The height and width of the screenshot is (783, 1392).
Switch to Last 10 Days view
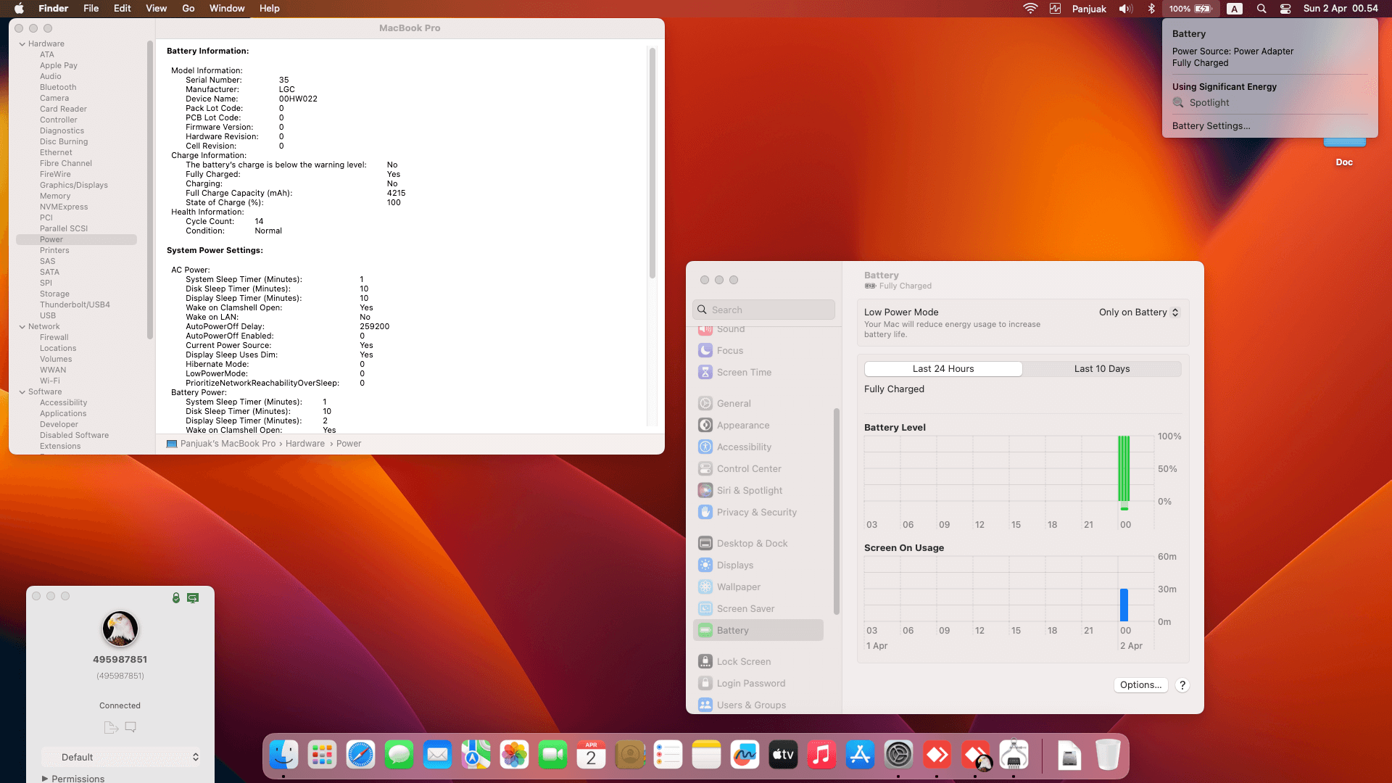click(1101, 368)
